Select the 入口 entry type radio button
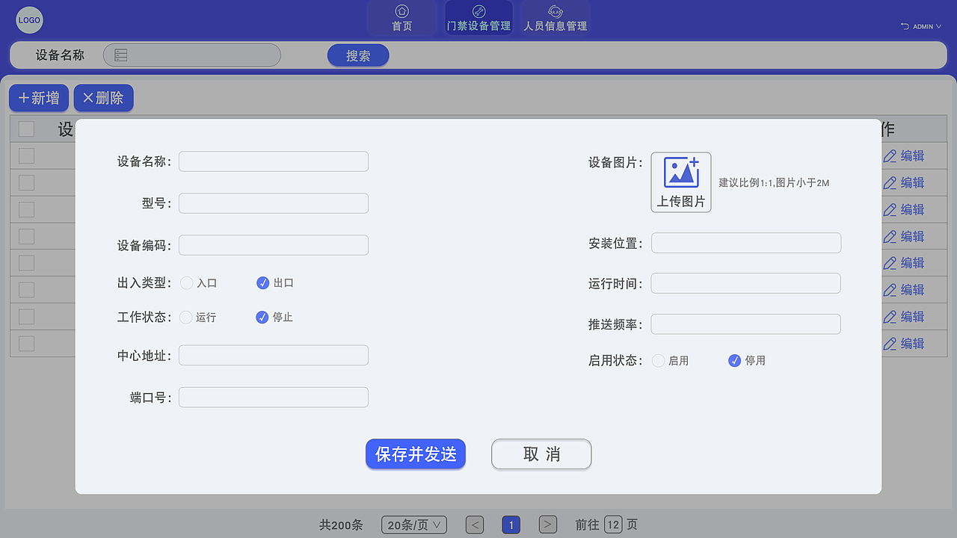This screenshot has width=957, height=538. point(187,282)
